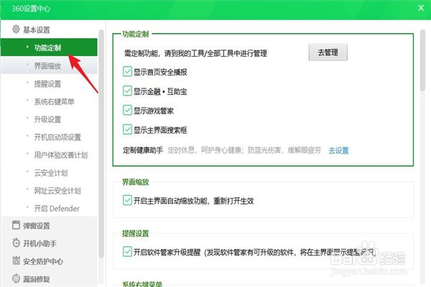Click the 需定制功能 instruction text
The image size is (431, 287).
point(195,53)
